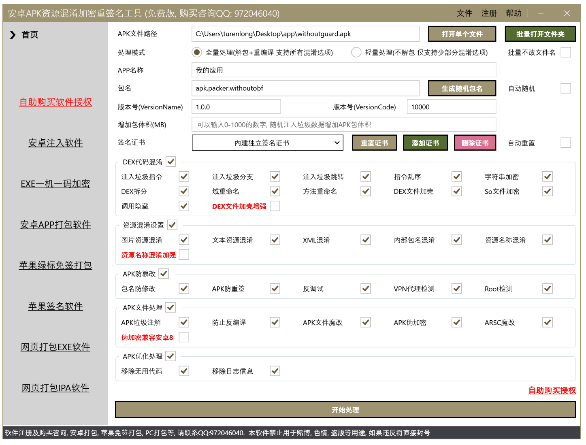The image size is (586, 445).
Task: Click the 打开单个文件 button
Action: click(462, 34)
